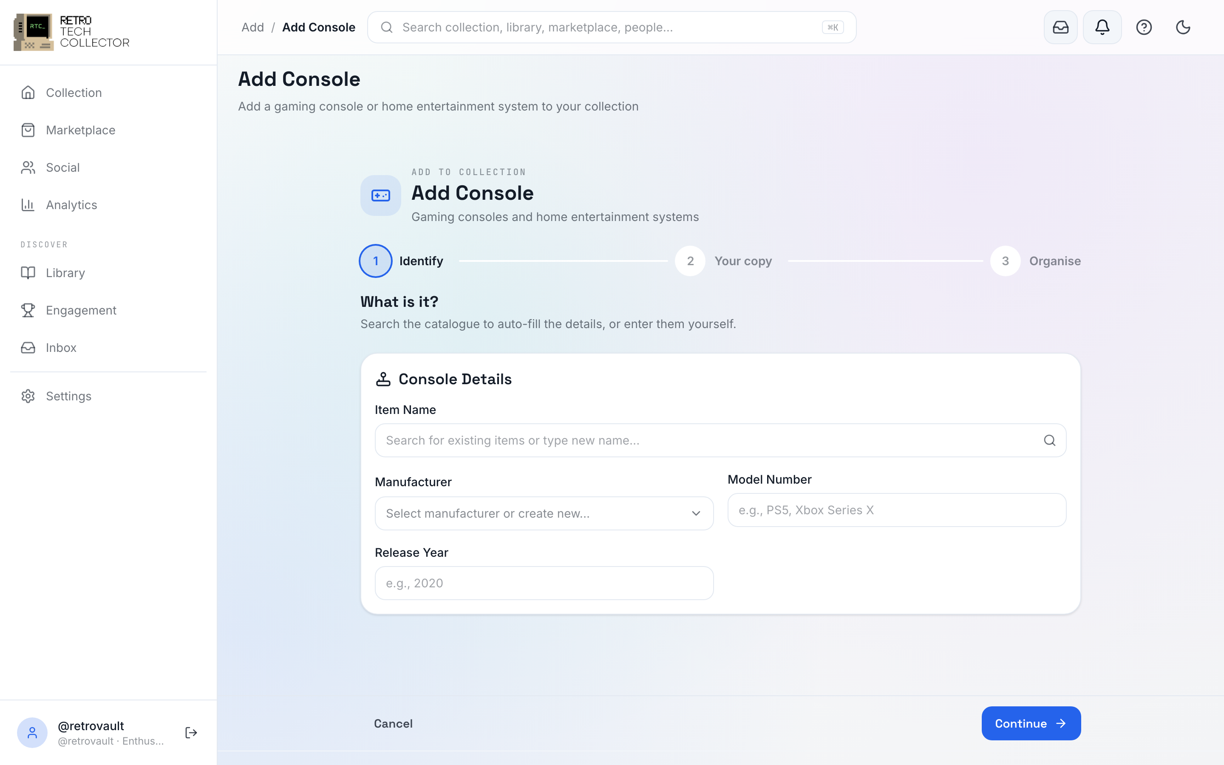The height and width of the screenshot is (765, 1224).
Task: Expand the Manufacturer dropdown chevron
Action: (x=696, y=513)
